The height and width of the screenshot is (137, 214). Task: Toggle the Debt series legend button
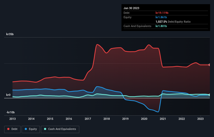click(x=12, y=129)
